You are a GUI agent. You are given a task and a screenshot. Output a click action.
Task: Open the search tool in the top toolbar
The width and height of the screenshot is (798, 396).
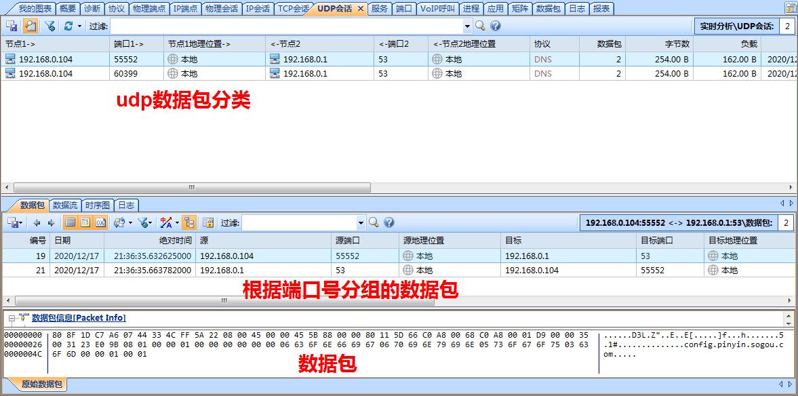click(x=479, y=26)
